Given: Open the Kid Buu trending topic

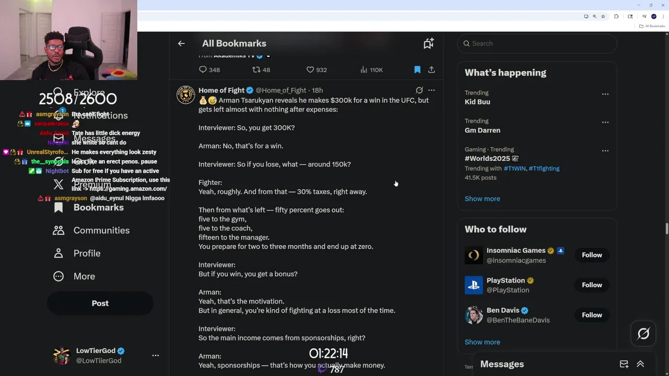Looking at the screenshot, I should [x=477, y=102].
